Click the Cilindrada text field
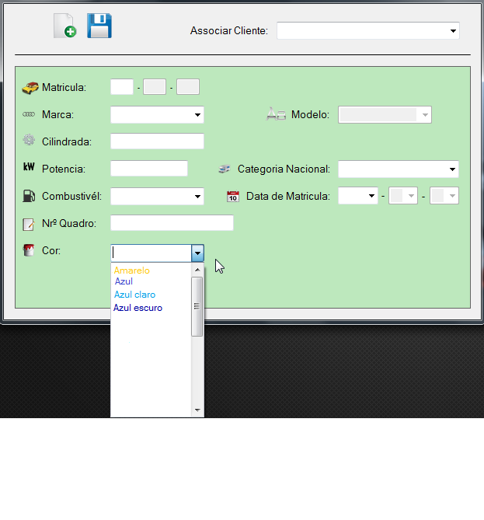Screen dimensions: 484x520 click(x=157, y=141)
